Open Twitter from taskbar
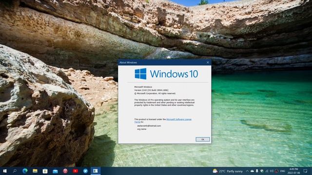The height and width of the screenshot is (175, 312). click(x=85, y=171)
